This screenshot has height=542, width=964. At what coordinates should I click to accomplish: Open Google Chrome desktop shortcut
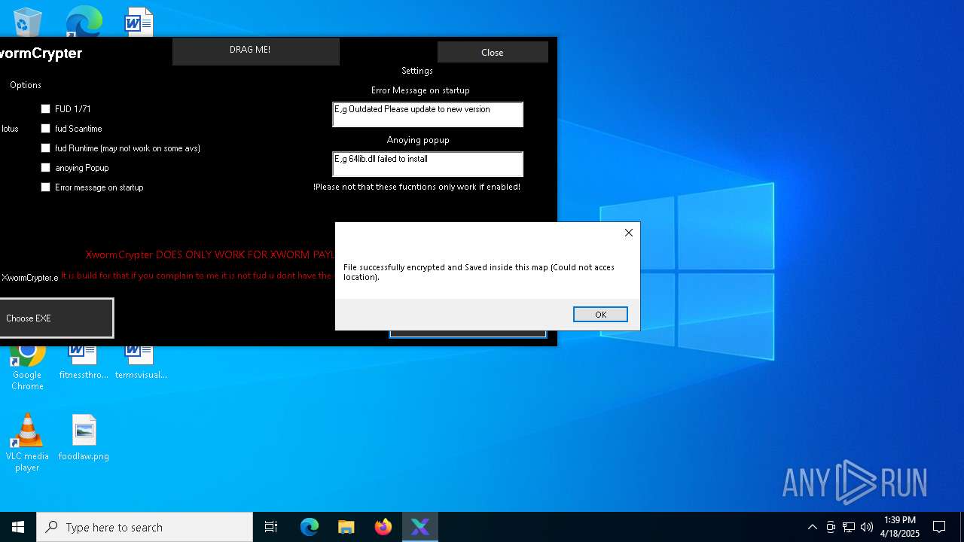[x=27, y=367]
